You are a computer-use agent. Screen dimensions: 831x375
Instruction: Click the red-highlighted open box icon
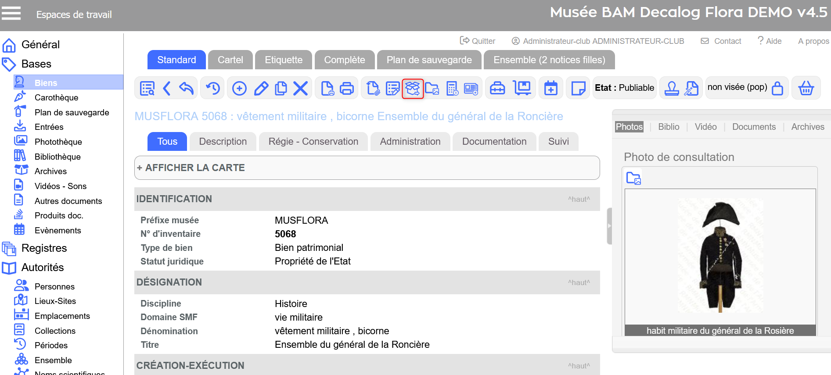pyautogui.click(x=413, y=89)
